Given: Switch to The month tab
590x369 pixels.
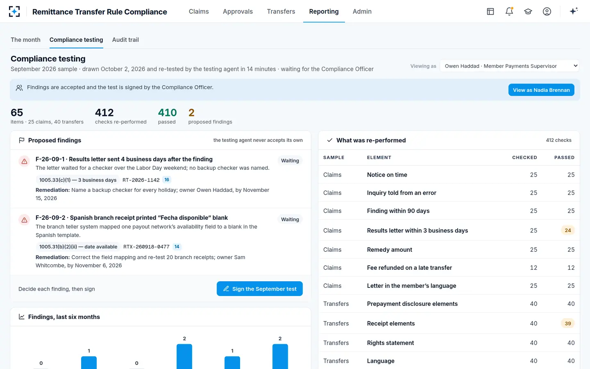Looking at the screenshot, I should [x=25, y=40].
